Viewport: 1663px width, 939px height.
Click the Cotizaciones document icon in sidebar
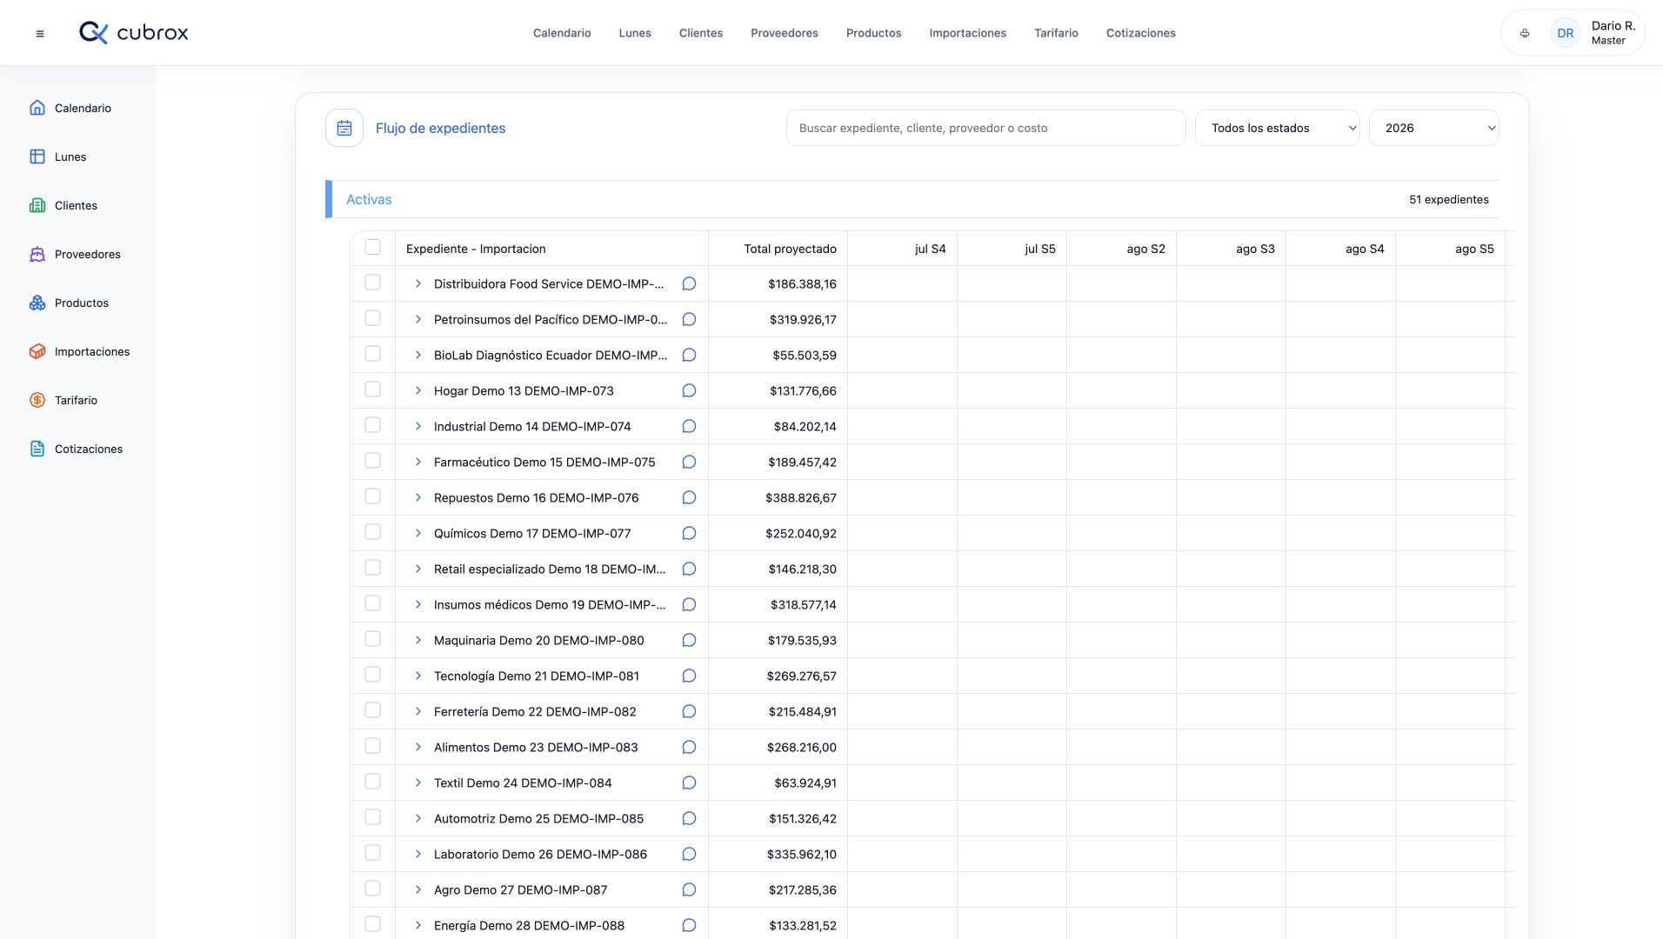(x=37, y=449)
